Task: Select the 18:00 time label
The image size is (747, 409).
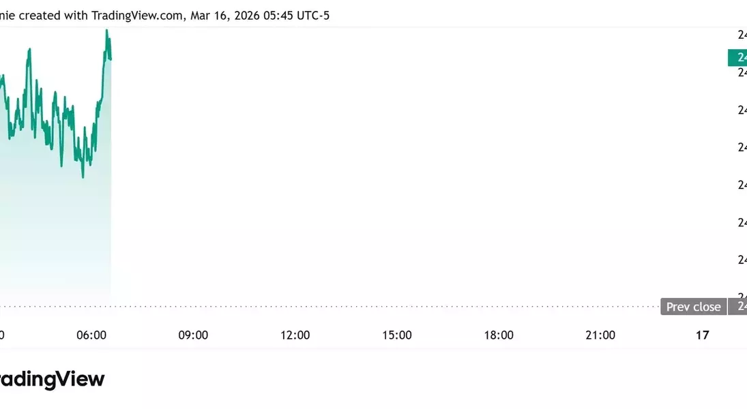Action: coord(499,335)
